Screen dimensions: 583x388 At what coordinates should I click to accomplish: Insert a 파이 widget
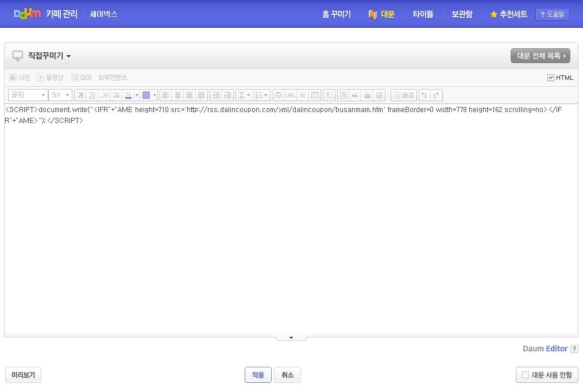[x=81, y=78]
